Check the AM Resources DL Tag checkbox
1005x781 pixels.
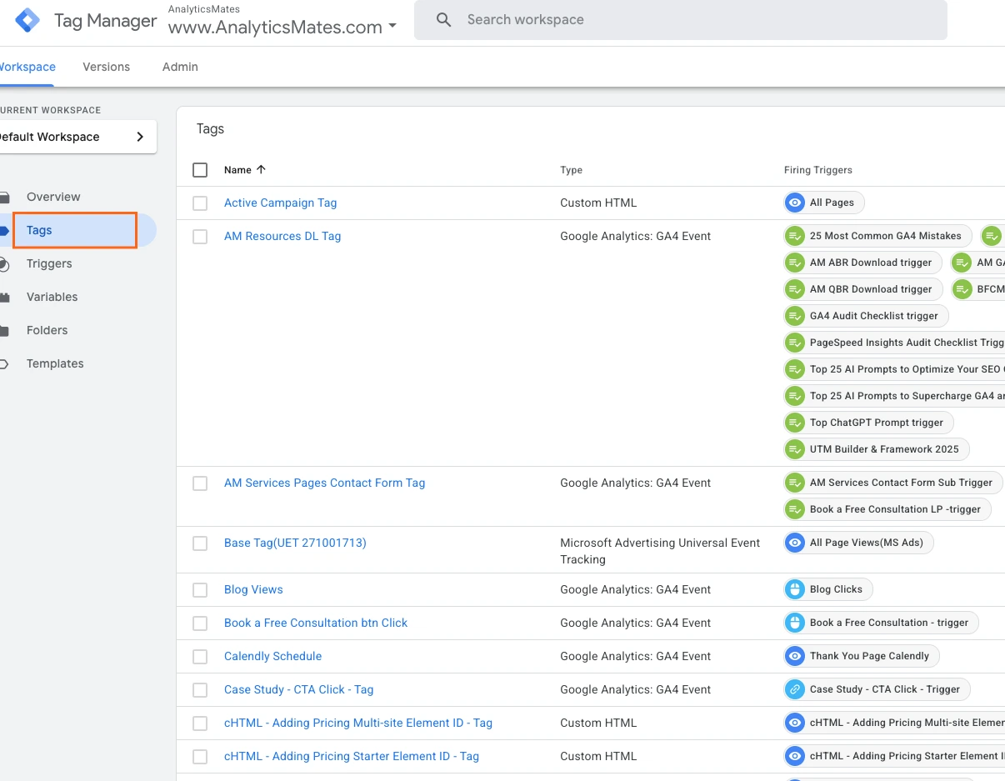coord(200,237)
